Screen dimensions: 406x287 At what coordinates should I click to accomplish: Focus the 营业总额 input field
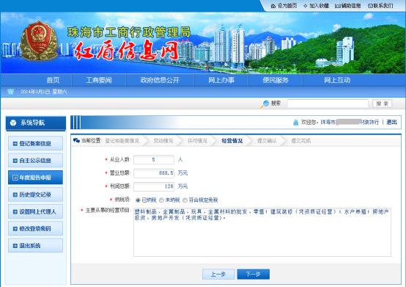(154, 173)
